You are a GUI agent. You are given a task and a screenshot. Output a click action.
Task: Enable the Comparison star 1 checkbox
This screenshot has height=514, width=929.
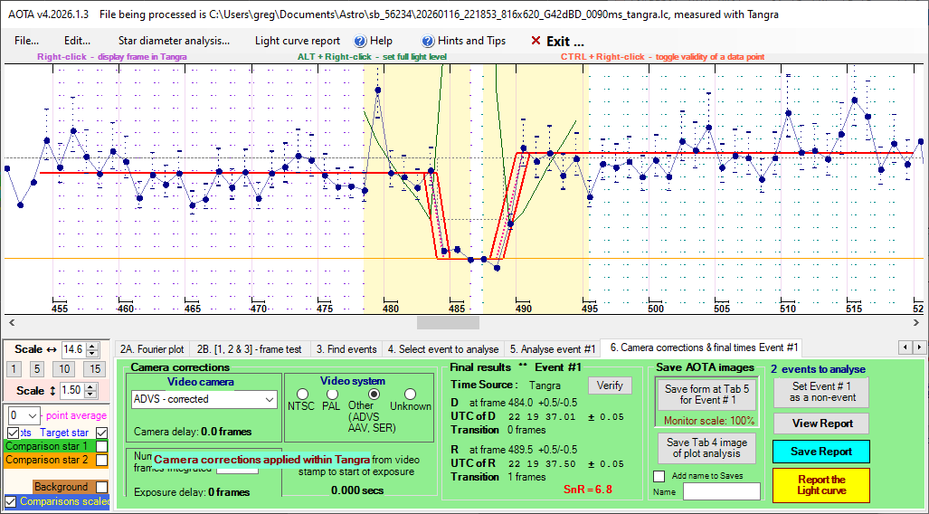(102, 446)
